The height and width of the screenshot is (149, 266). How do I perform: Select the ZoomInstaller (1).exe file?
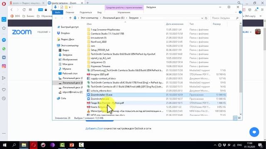pos(156,95)
